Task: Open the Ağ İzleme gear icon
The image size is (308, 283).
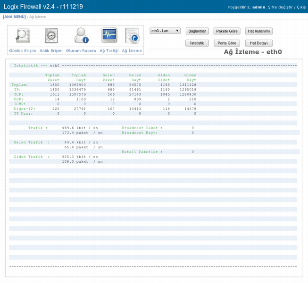Action: [133, 36]
